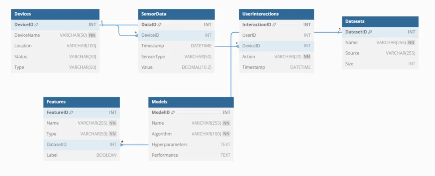Select the Devices table header
The width and height of the screenshot is (435, 176).
(x=55, y=14)
